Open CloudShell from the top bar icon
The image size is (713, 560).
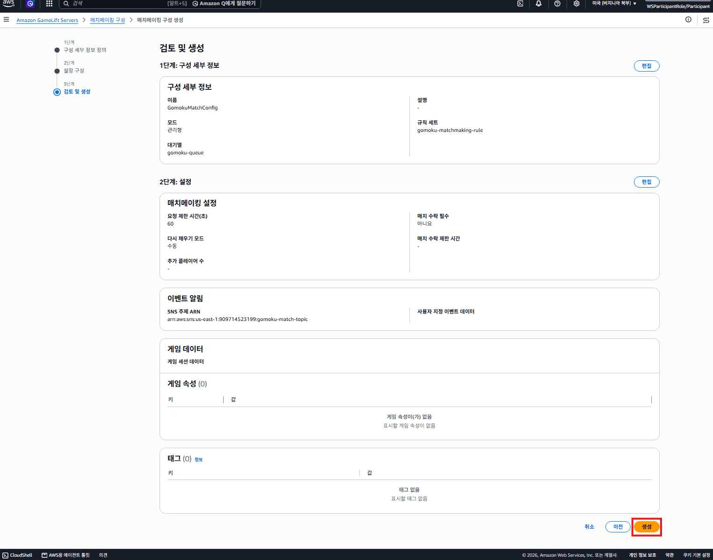coord(520,4)
